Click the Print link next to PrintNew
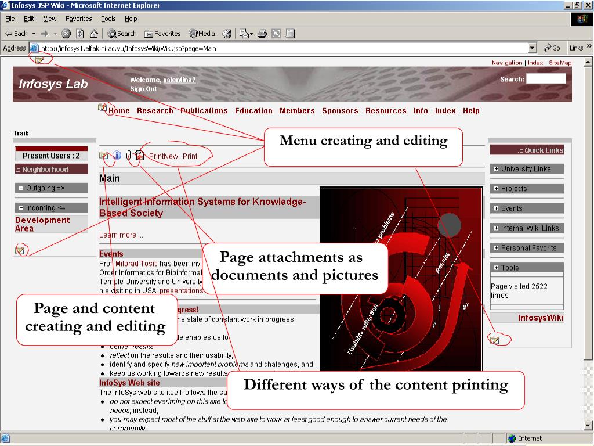The image size is (594, 446). [190, 156]
